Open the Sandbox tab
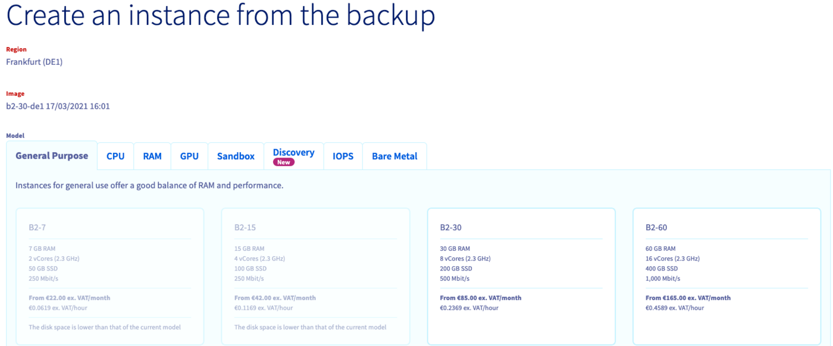This screenshot has height=346, width=833. point(236,156)
